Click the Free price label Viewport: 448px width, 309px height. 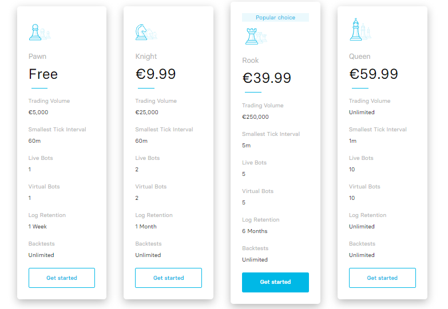pyautogui.click(x=43, y=74)
